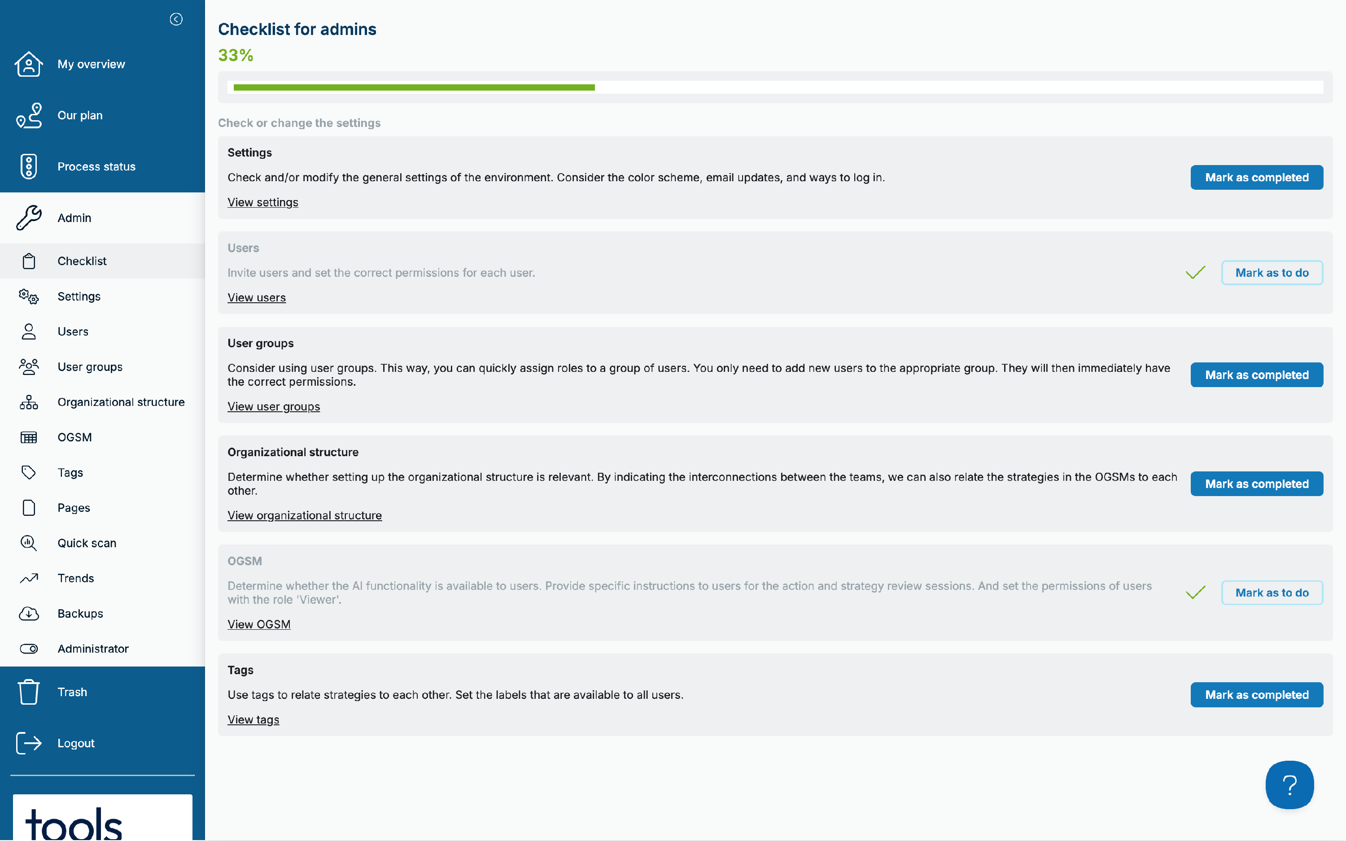Toggle the Administrator switch icon
The image size is (1346, 841).
28,649
